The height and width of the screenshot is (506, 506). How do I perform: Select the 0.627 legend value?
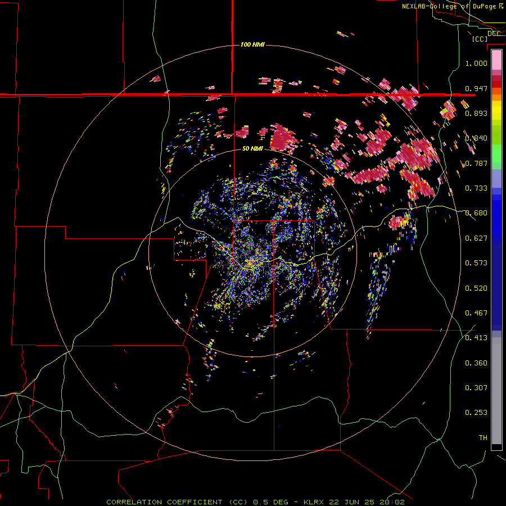476,238
